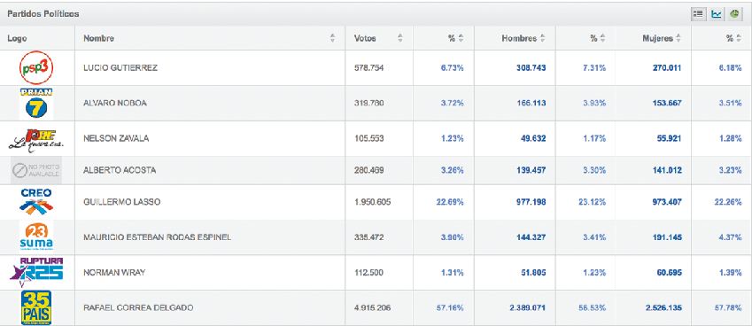Sort by Mujeres column arrows
The width and height of the screenshot is (752, 326).
point(678,38)
